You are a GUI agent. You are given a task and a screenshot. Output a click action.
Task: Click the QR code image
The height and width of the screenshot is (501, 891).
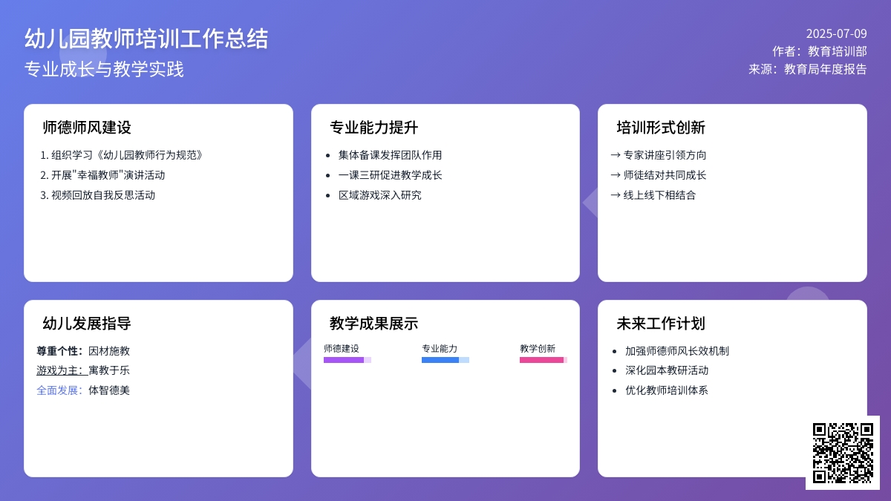tap(843, 453)
